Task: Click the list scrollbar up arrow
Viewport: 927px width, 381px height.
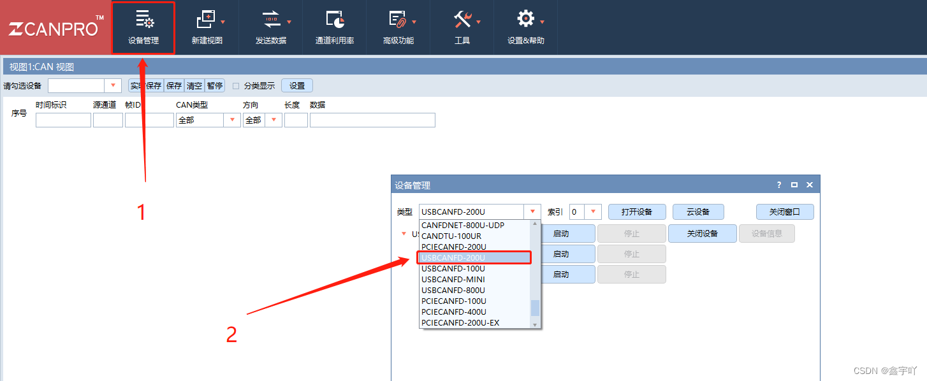Action: pos(535,224)
